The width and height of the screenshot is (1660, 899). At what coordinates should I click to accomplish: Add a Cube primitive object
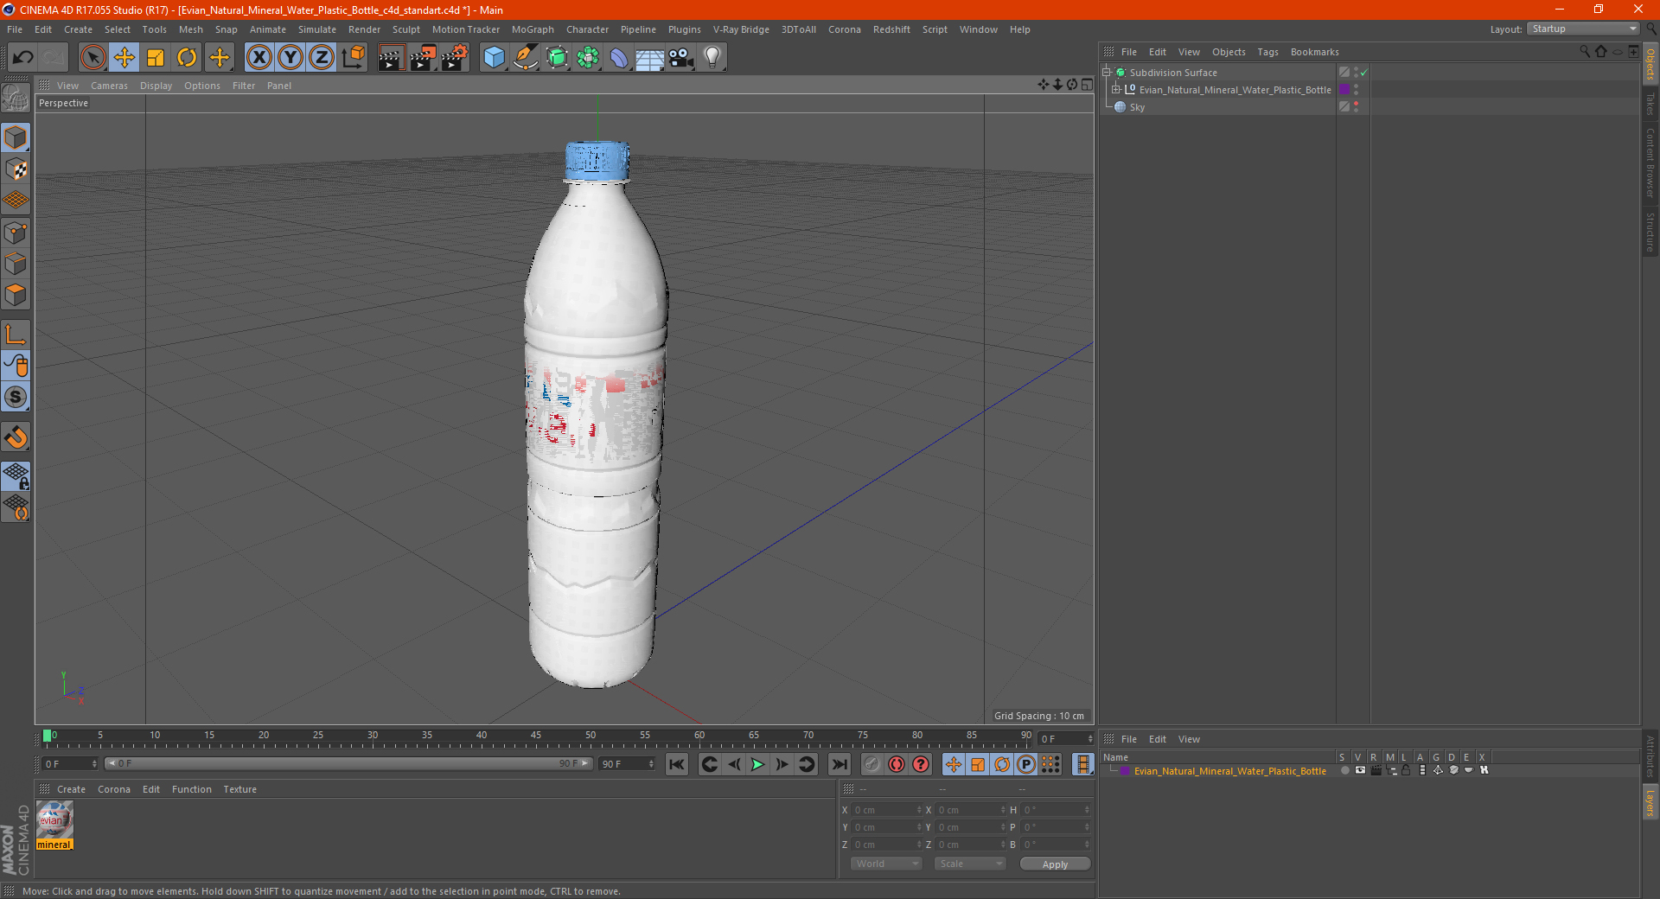click(x=494, y=58)
